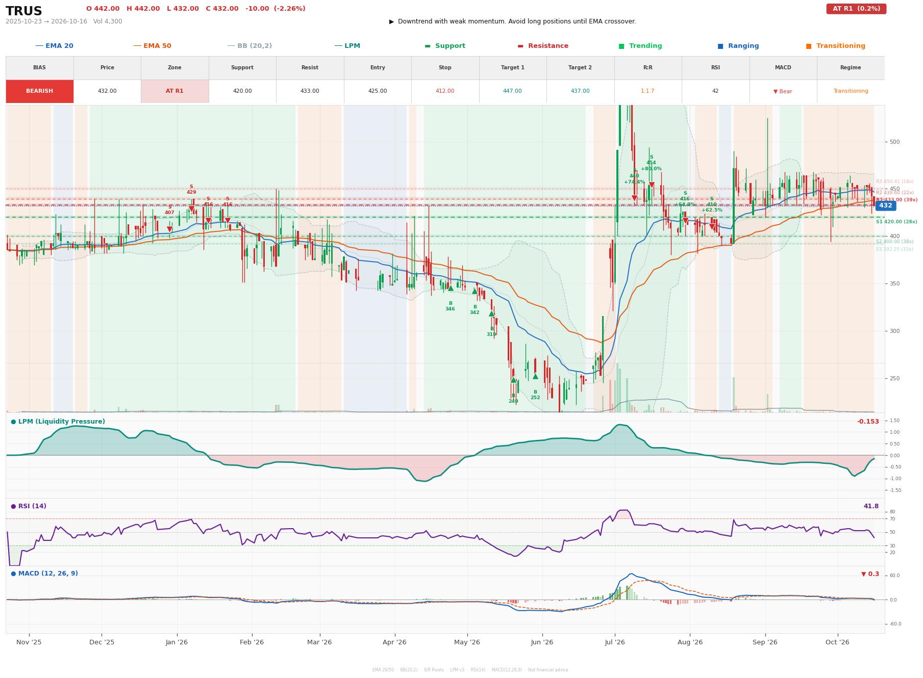The width and height of the screenshot is (923, 678).
Task: Click the Entry value 425.00
Action: click(378, 91)
